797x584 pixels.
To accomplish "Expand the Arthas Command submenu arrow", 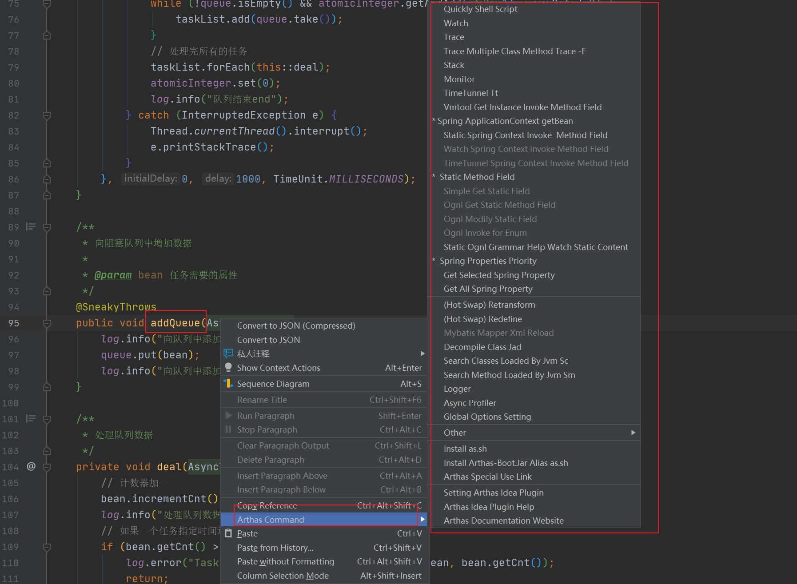I will [x=422, y=519].
